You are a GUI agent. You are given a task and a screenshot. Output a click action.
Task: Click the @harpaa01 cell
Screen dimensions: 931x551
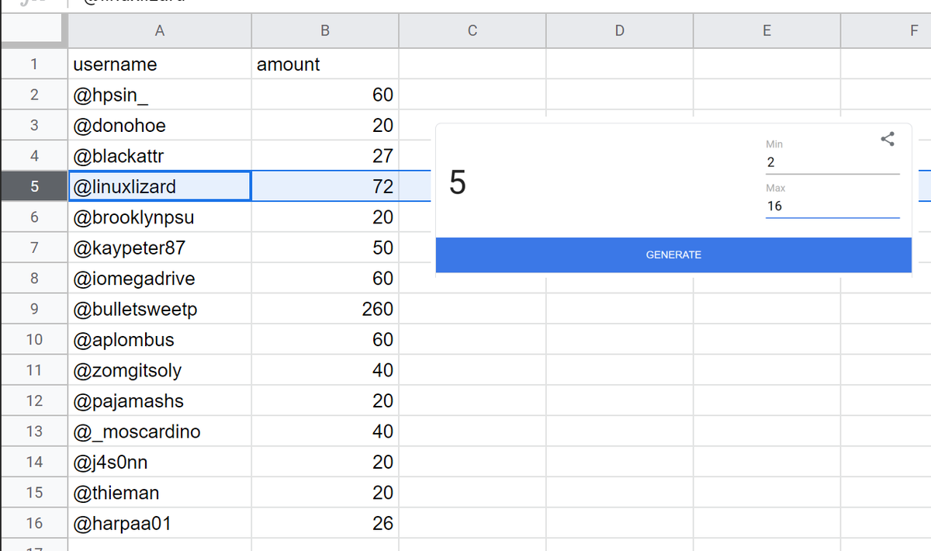[160, 524]
